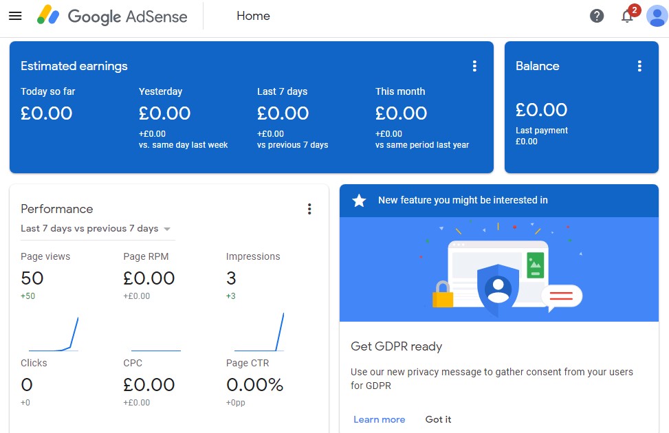
Task: Click the Home page title
Action: pyautogui.click(x=254, y=16)
